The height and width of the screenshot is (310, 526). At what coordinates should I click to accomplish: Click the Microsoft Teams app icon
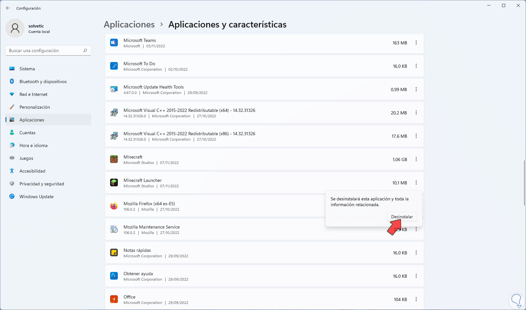(114, 43)
